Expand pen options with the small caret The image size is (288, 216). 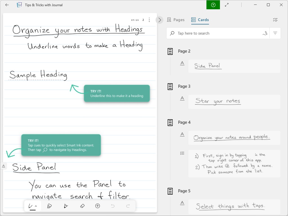click(x=36, y=206)
